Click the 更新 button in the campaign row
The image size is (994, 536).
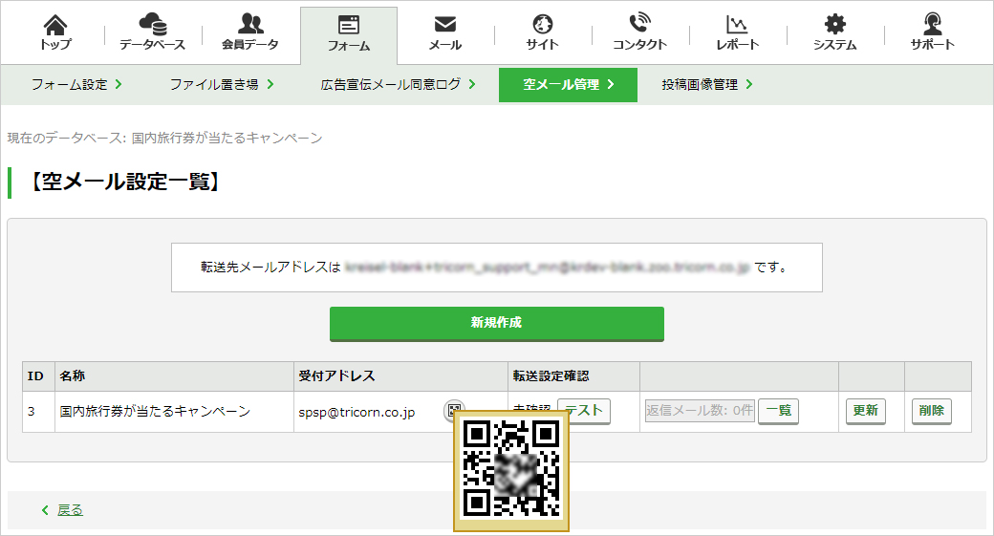click(865, 411)
